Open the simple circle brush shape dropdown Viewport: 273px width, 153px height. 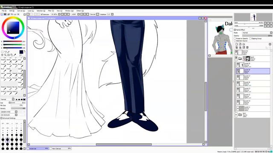(x=16, y=112)
